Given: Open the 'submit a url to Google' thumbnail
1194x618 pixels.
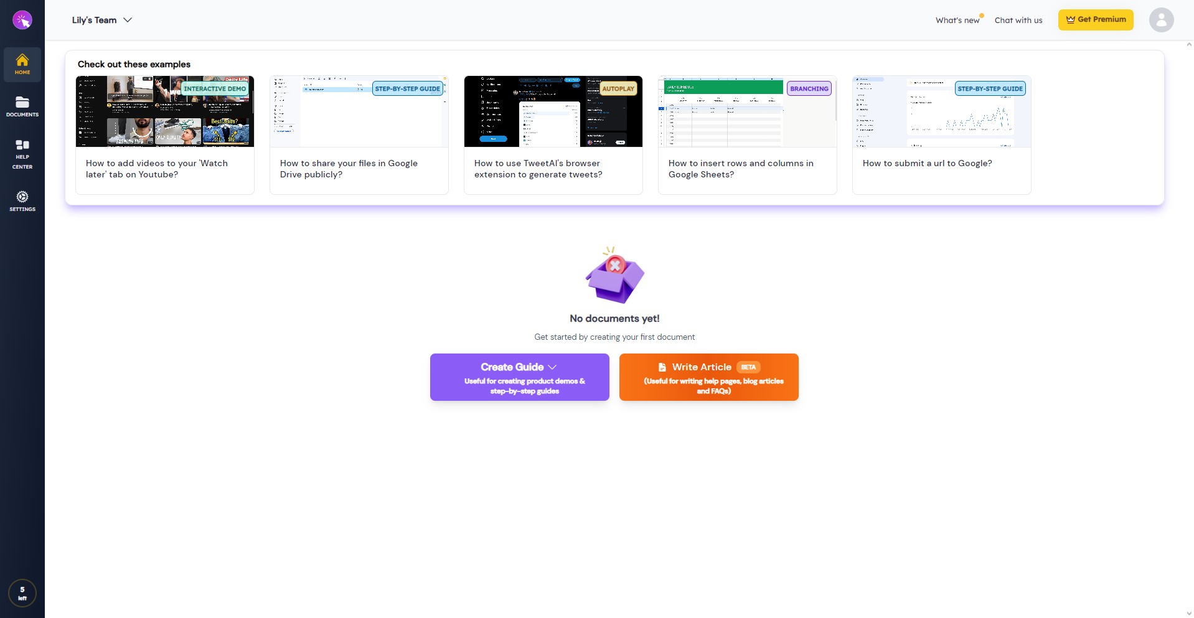Looking at the screenshot, I should (x=942, y=111).
